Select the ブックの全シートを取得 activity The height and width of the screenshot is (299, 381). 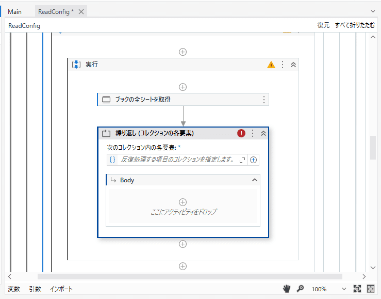click(183, 100)
